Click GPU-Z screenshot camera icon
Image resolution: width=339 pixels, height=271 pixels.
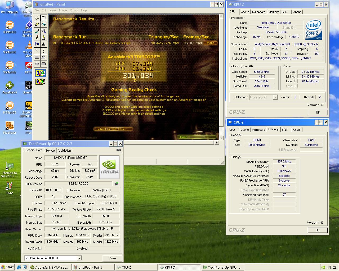click(119, 150)
